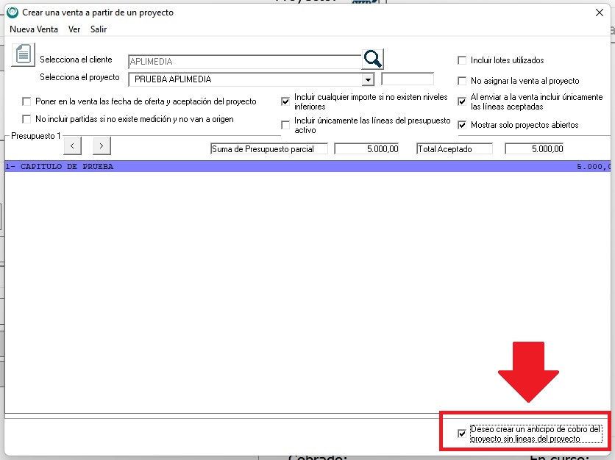Select the 'CAPITULO DE PRUEBA' row

[294, 167]
